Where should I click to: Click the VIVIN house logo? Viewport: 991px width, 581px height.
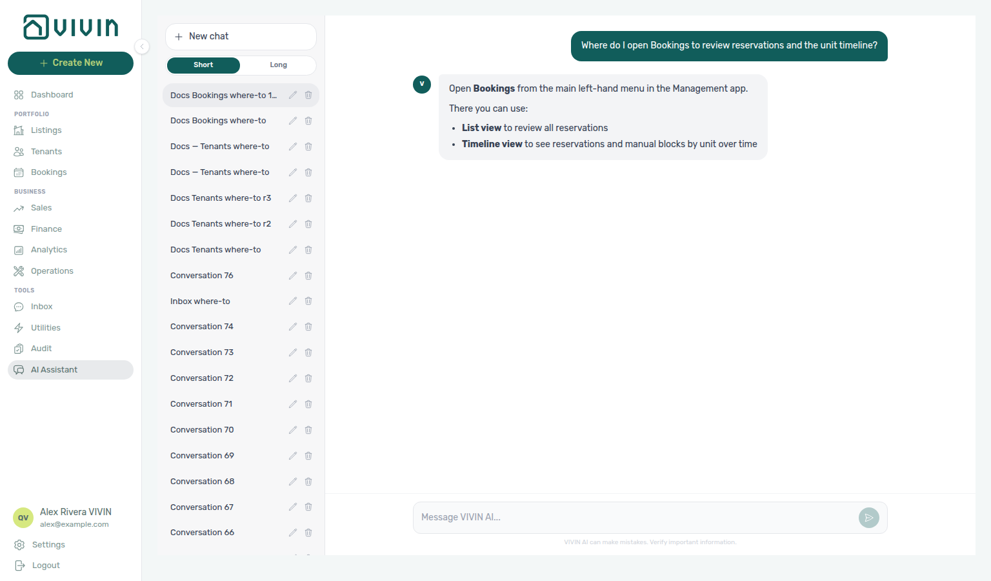click(x=71, y=27)
